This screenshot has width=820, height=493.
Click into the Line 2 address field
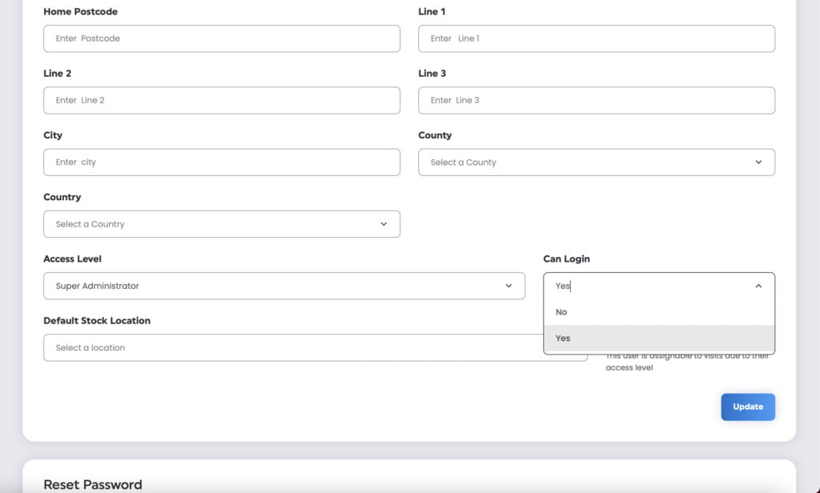[x=221, y=100]
